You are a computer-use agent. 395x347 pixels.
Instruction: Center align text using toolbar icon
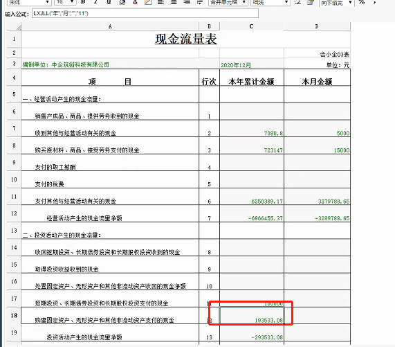(x=174, y=2)
